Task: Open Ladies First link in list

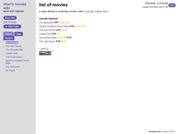Action: pyautogui.click(x=45, y=34)
